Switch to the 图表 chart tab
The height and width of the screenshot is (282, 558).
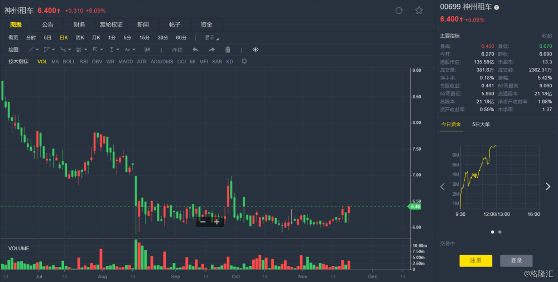coord(16,24)
